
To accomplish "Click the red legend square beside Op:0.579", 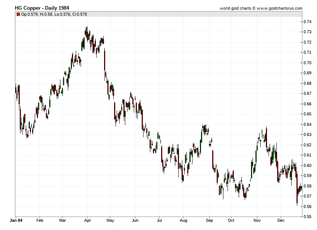I will (x=18, y=14).
